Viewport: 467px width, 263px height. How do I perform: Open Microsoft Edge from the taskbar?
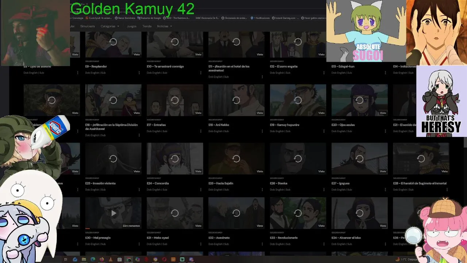[x=93, y=259]
